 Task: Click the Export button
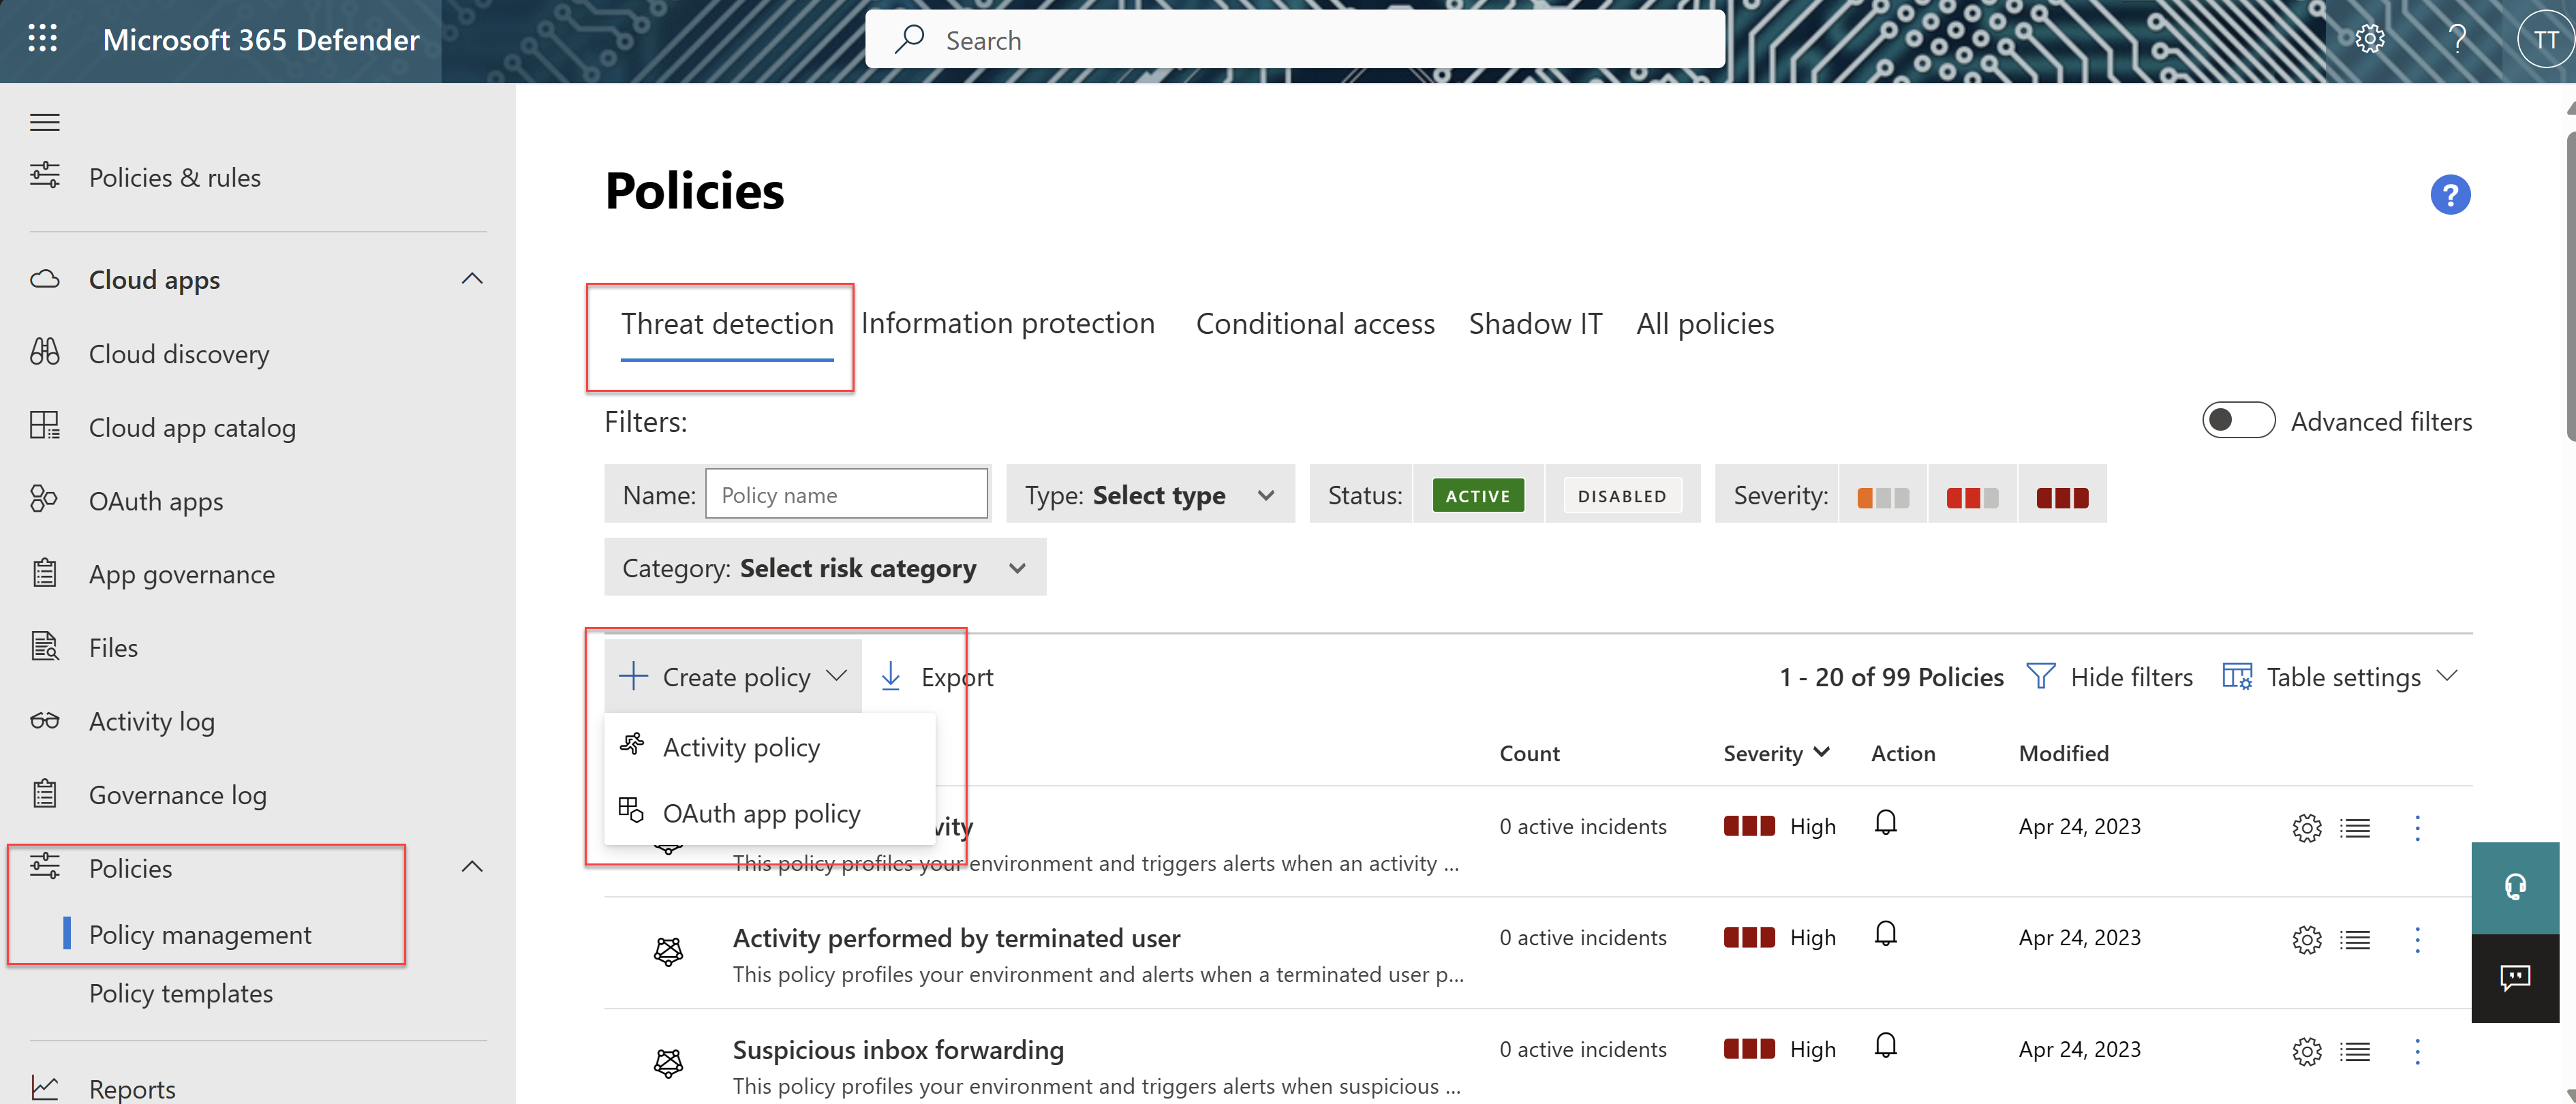coord(936,675)
